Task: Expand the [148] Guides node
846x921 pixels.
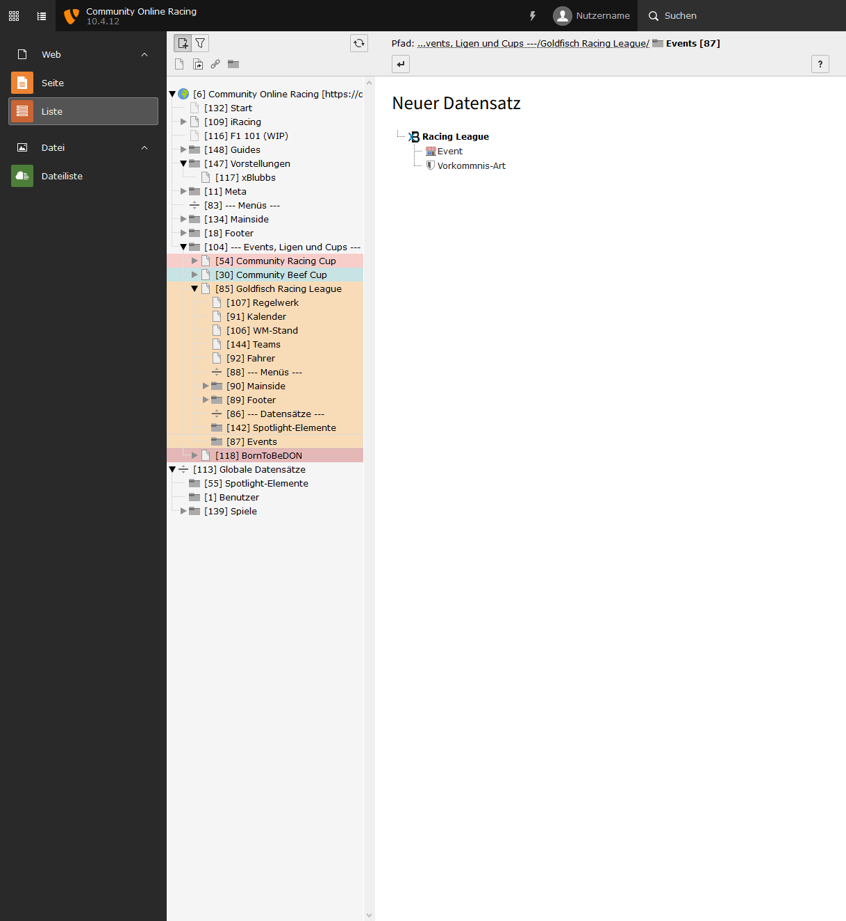Action: coord(183,149)
